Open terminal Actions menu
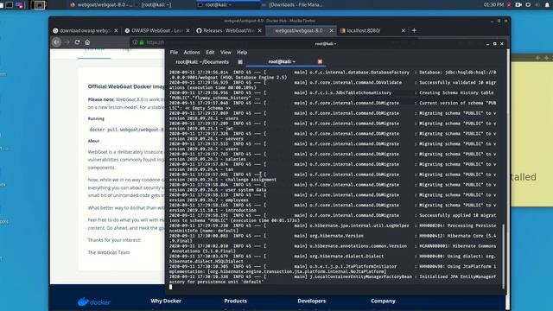This screenshot has width=553, height=311. click(192, 52)
